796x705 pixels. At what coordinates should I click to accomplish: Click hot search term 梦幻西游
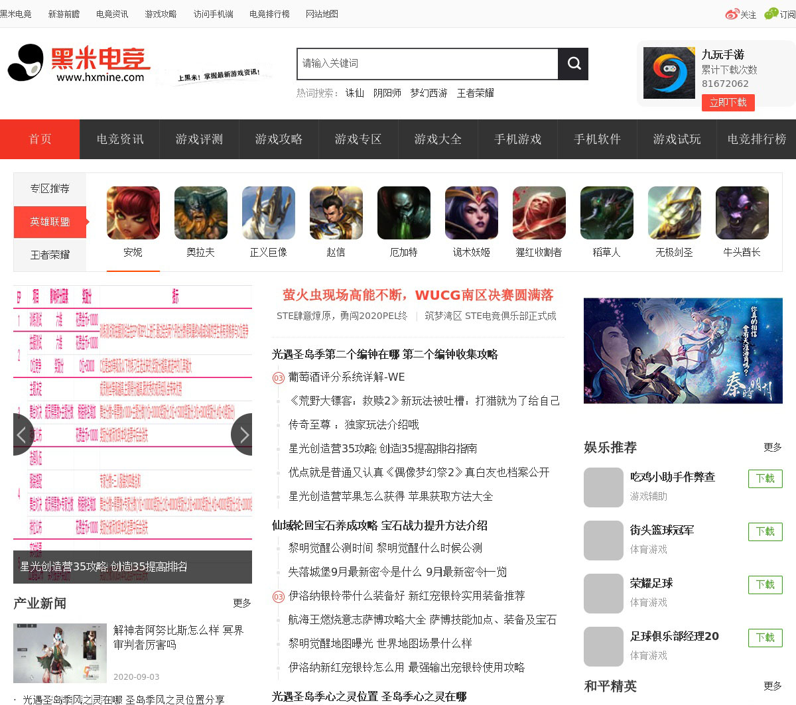[429, 93]
